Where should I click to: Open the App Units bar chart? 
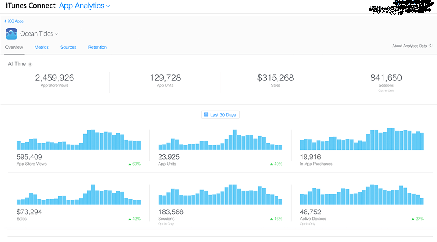click(220, 139)
